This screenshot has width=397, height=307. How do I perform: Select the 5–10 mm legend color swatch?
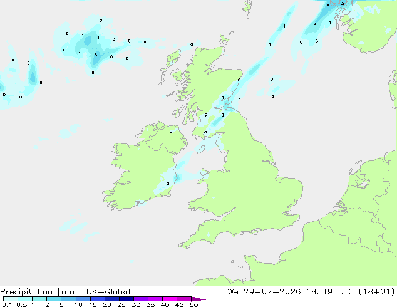point(68,299)
